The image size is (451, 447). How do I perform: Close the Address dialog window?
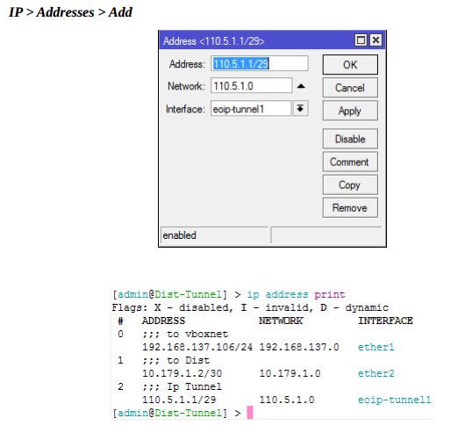coord(376,40)
